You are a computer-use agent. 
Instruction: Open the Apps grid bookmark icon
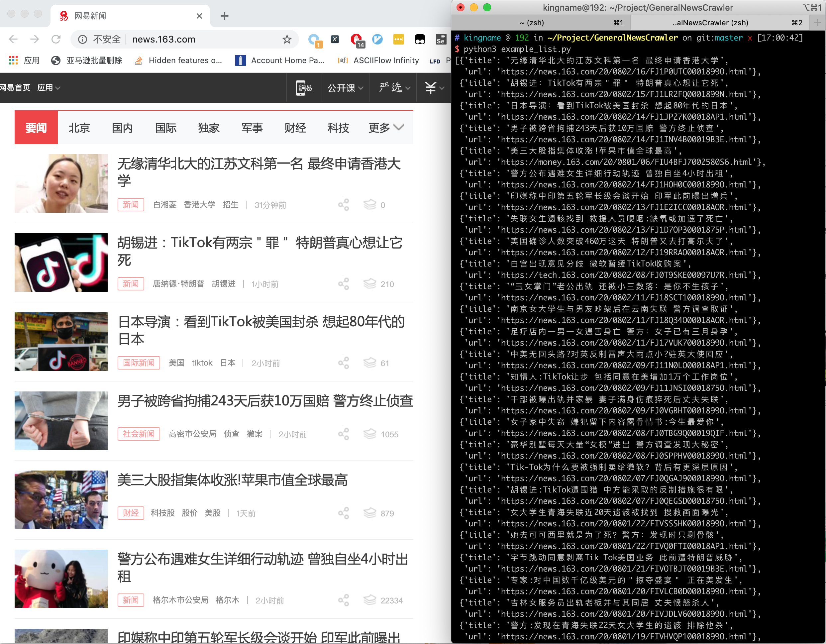click(13, 60)
